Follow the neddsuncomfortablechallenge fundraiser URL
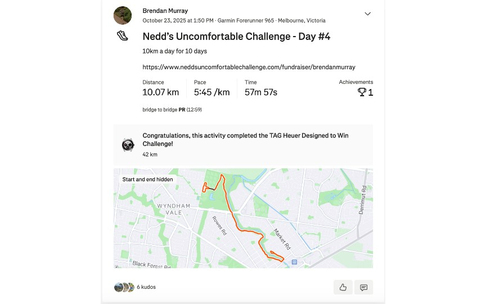Screen dimensions: 486x304 [x=249, y=66]
